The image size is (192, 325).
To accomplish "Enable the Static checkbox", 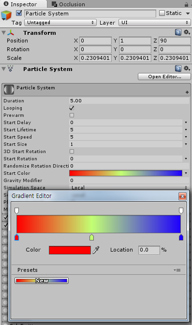I will tap(162, 13).
